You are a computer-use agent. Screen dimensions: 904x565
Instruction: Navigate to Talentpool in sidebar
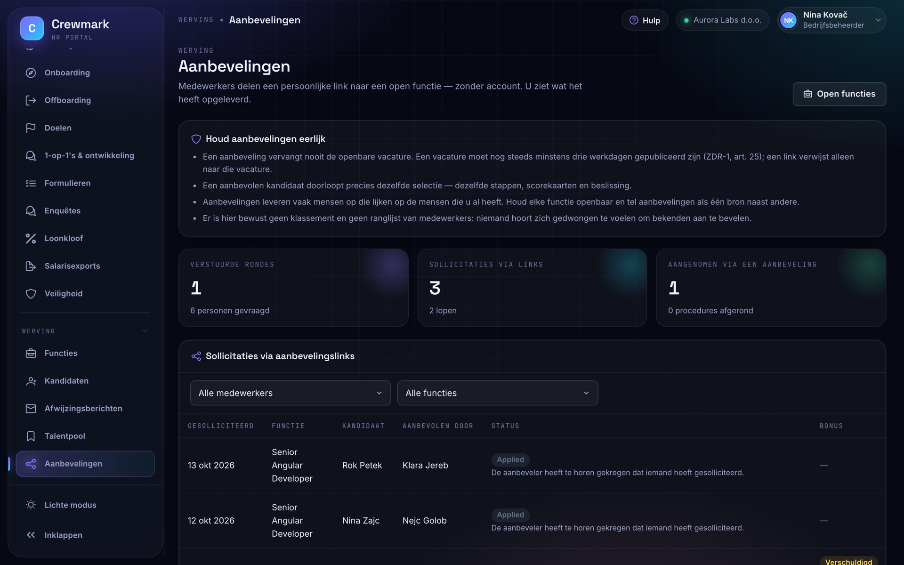tap(85, 436)
